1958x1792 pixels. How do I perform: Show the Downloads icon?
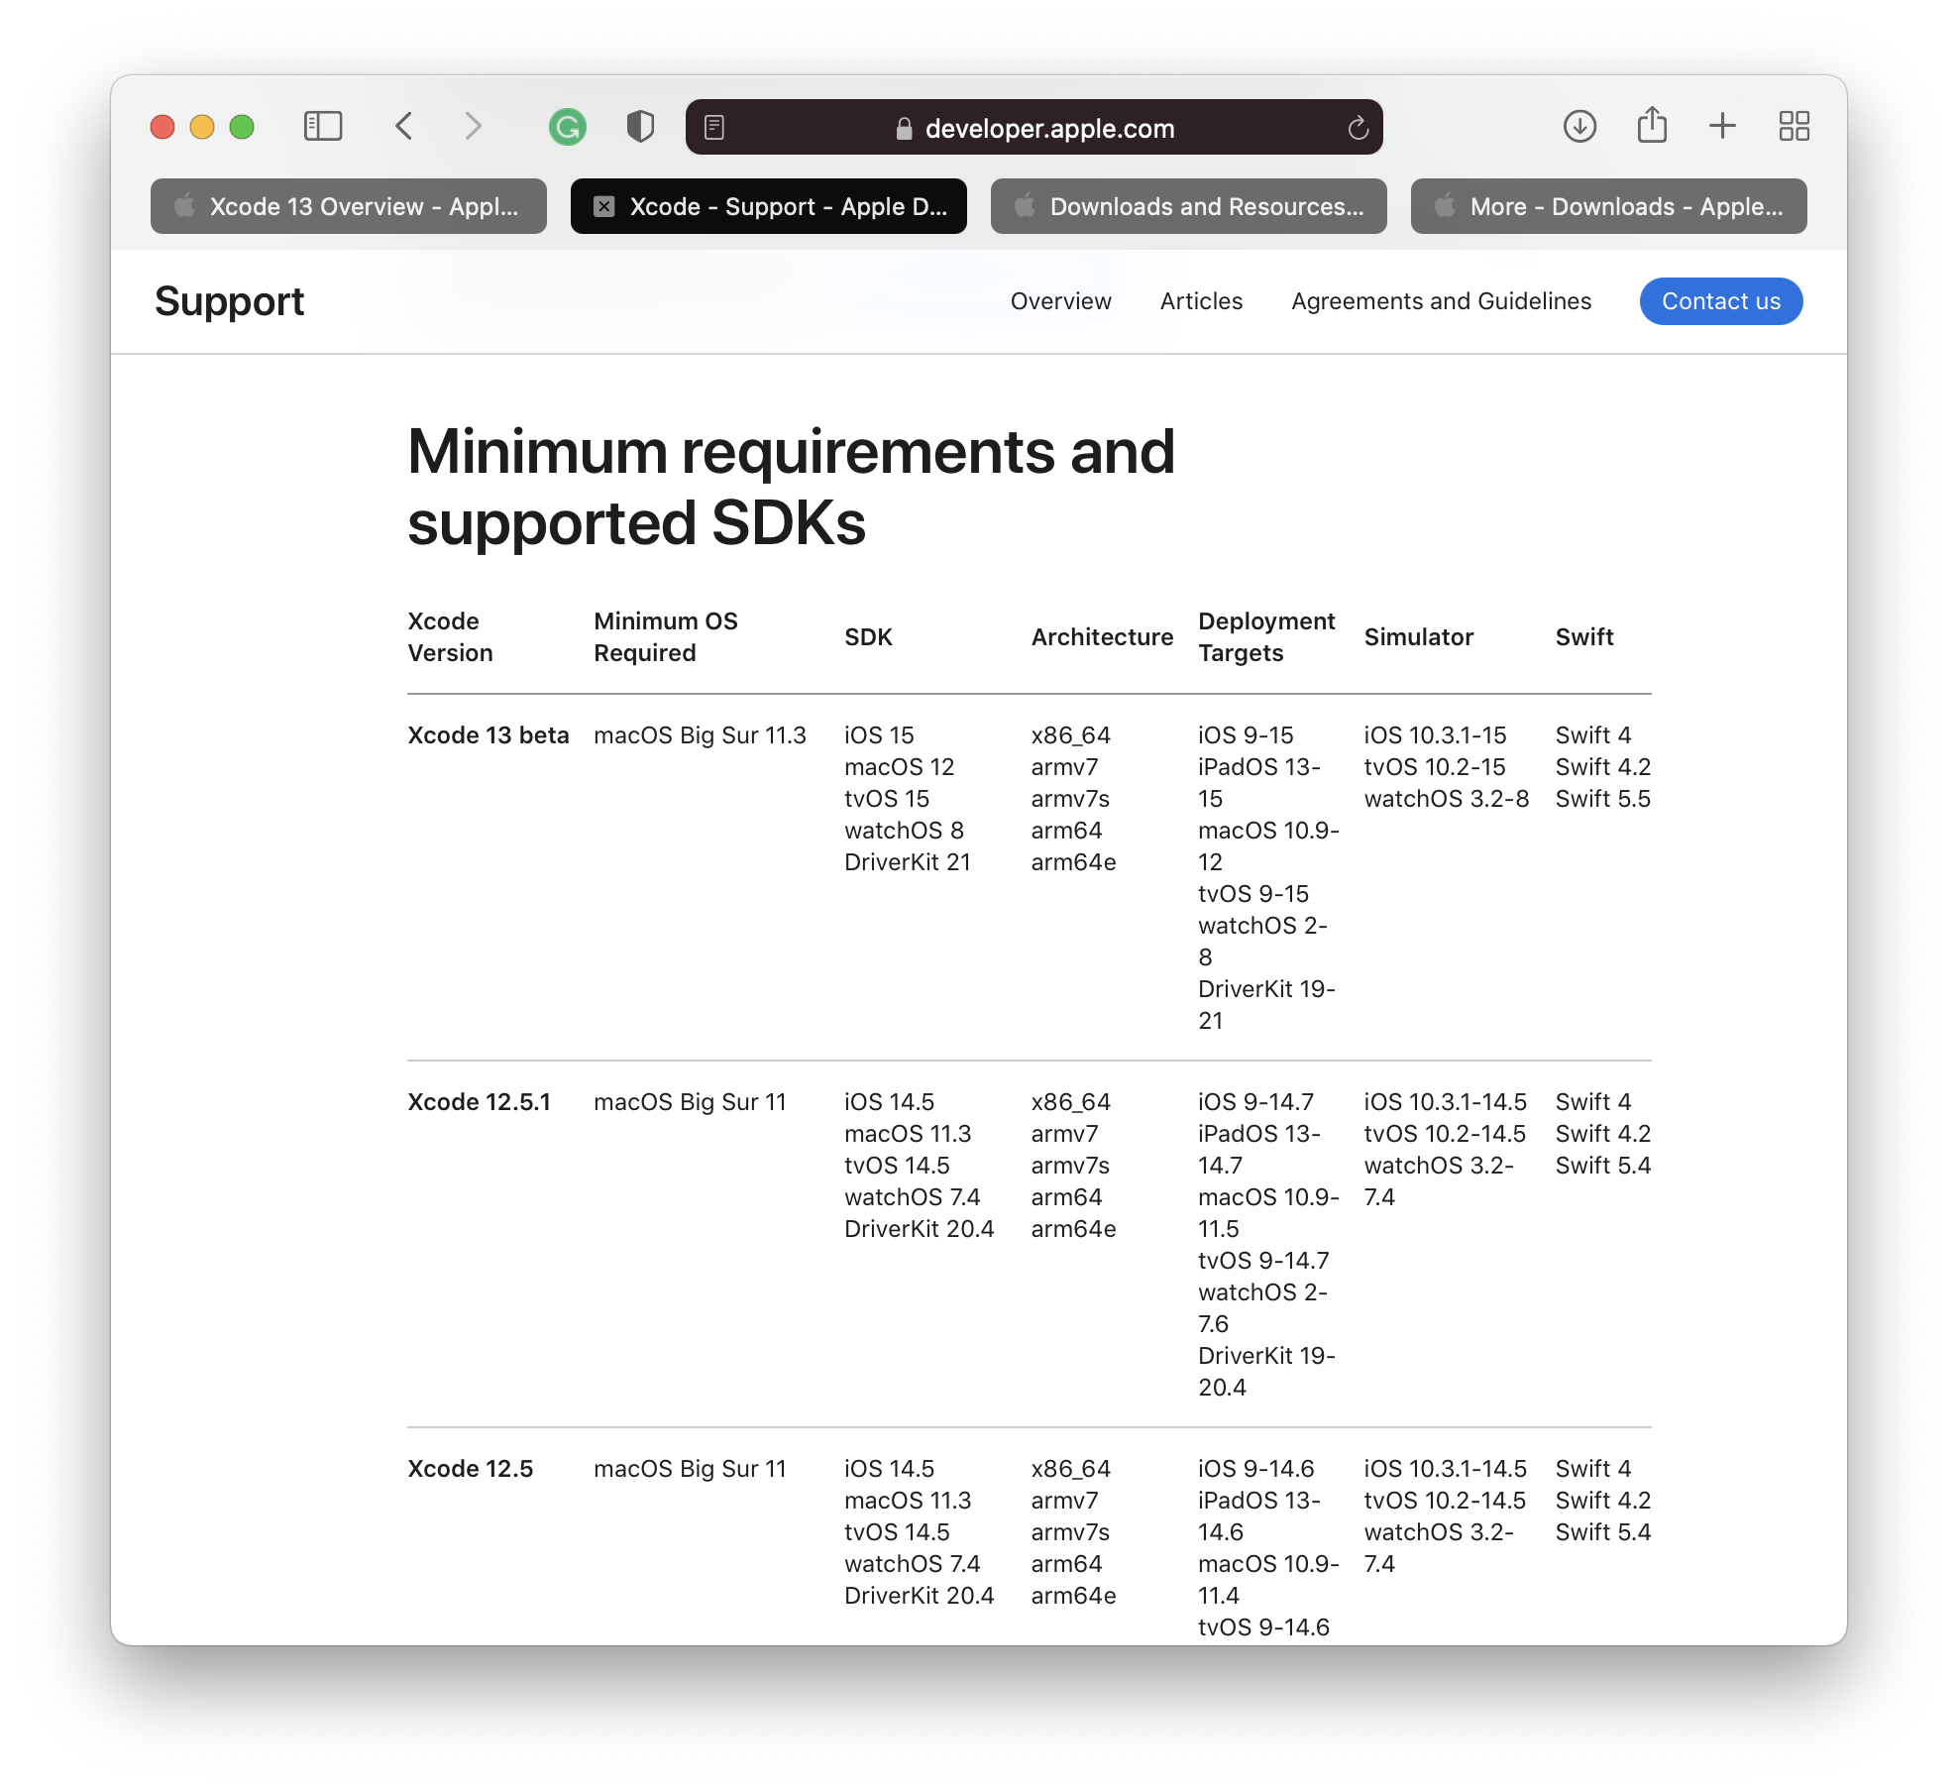pyautogui.click(x=1579, y=126)
